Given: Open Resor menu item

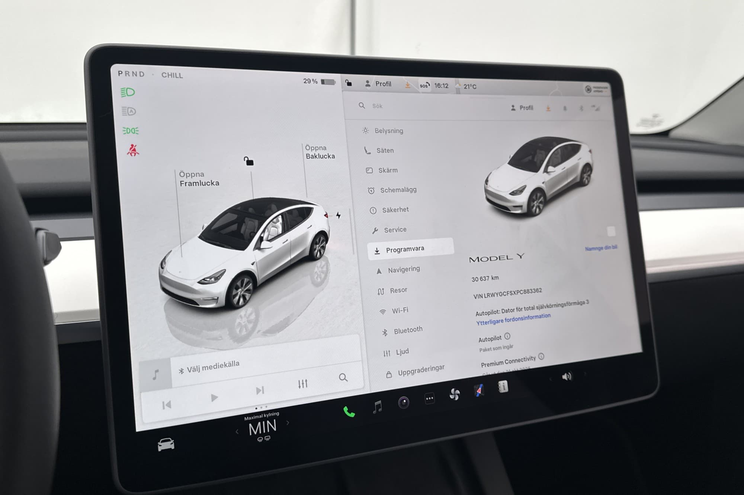Looking at the screenshot, I should (x=392, y=290).
